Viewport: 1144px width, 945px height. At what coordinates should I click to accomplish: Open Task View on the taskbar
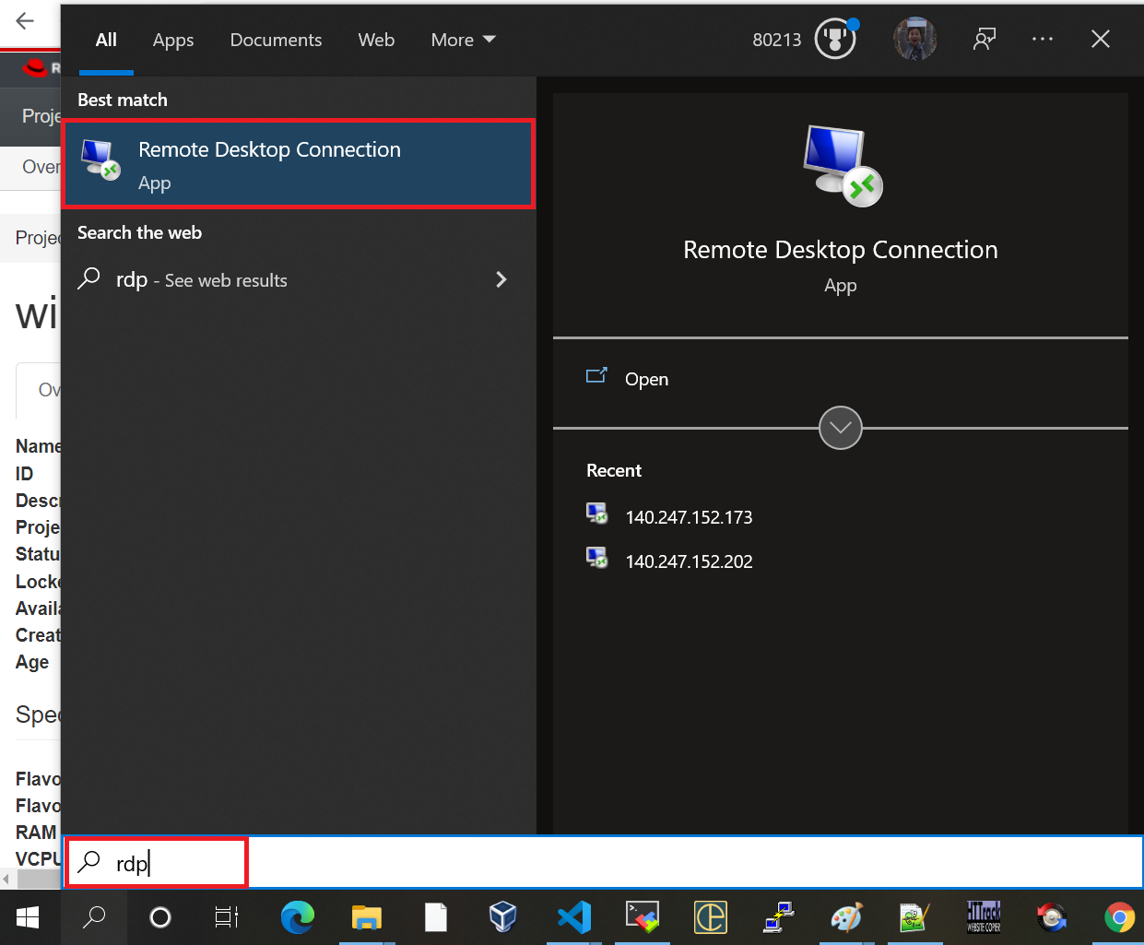[x=227, y=917]
